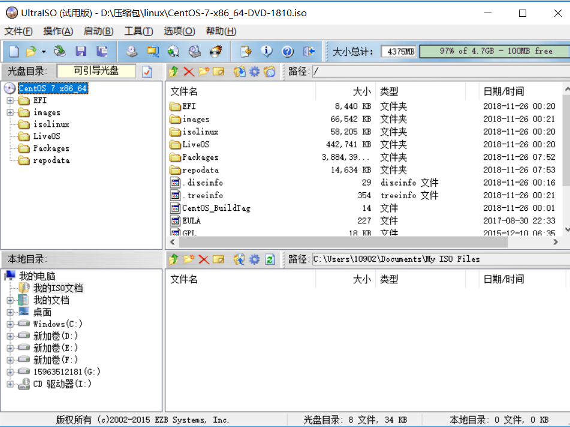The image size is (570, 427).
Task: Sort disc files by 大小 column header
Action: click(x=345, y=91)
